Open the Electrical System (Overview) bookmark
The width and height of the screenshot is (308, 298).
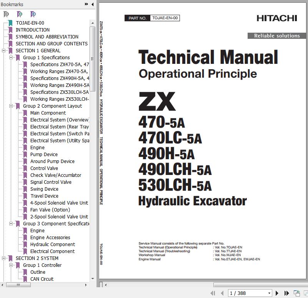click(60, 120)
